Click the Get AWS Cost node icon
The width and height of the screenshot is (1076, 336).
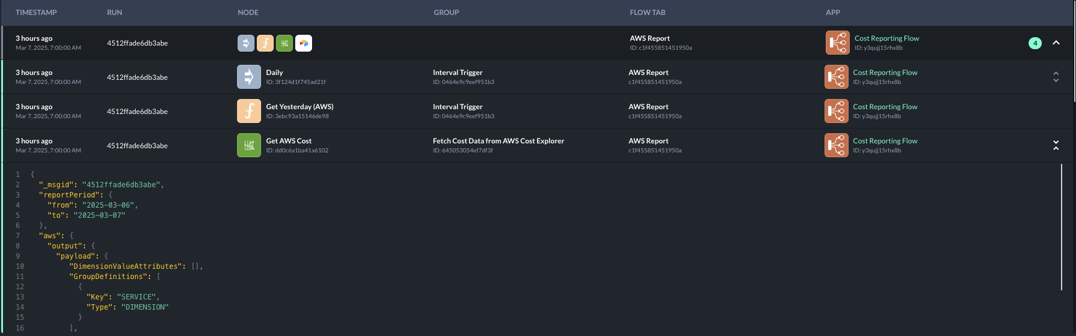(x=248, y=145)
